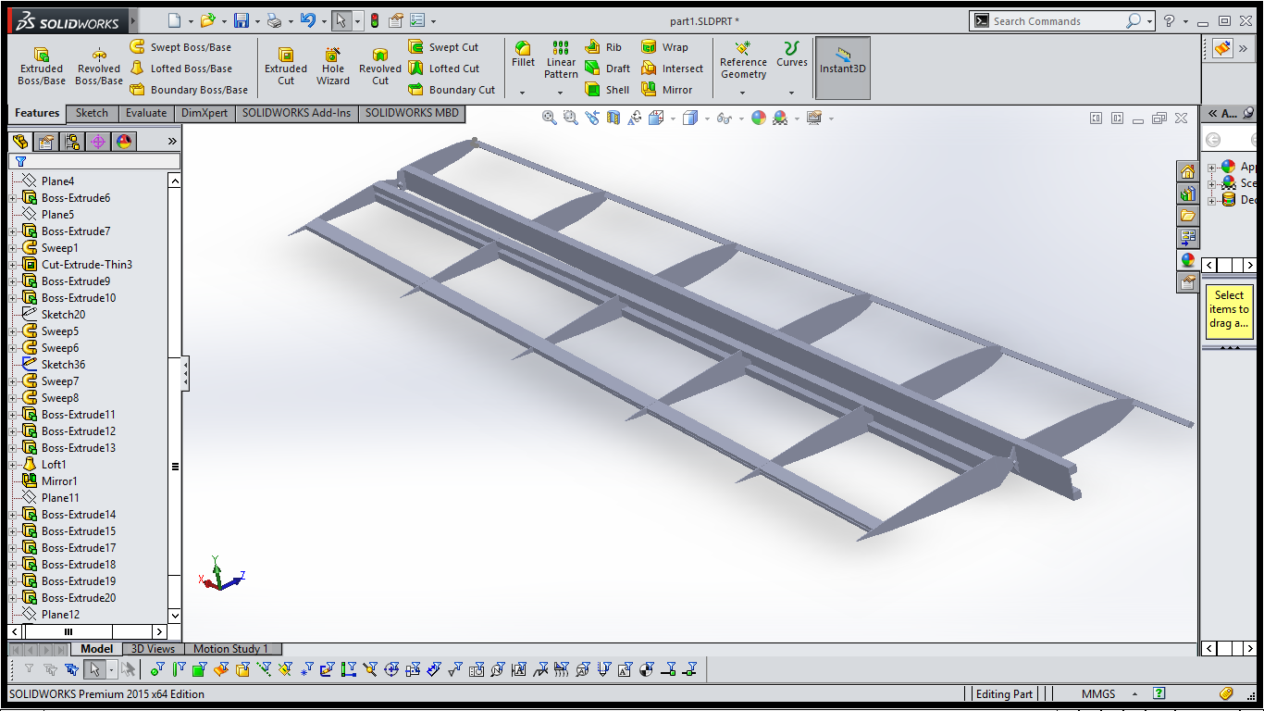Select the Mirror tool
The height and width of the screenshot is (711, 1264).
pos(666,90)
